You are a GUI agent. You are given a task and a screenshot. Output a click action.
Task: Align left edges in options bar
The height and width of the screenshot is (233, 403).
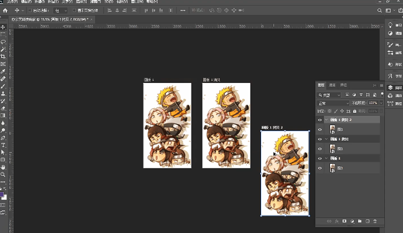coord(110,11)
